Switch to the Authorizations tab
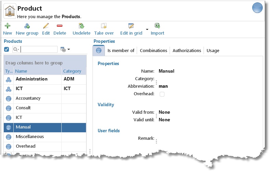The image size is (270, 172). point(187,51)
